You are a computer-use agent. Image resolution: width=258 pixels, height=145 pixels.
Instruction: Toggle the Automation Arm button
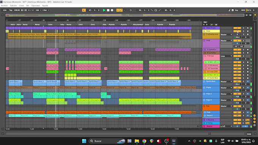click(x=121, y=10)
